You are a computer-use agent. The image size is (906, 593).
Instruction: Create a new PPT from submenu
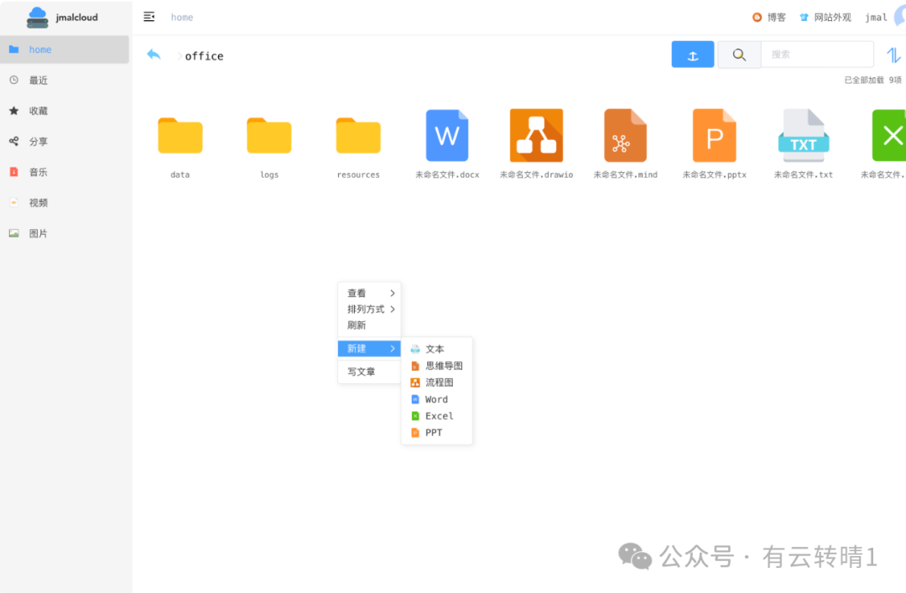pos(433,432)
